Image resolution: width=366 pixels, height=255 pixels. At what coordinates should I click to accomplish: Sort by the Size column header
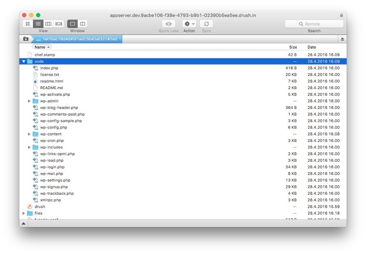[293, 47]
